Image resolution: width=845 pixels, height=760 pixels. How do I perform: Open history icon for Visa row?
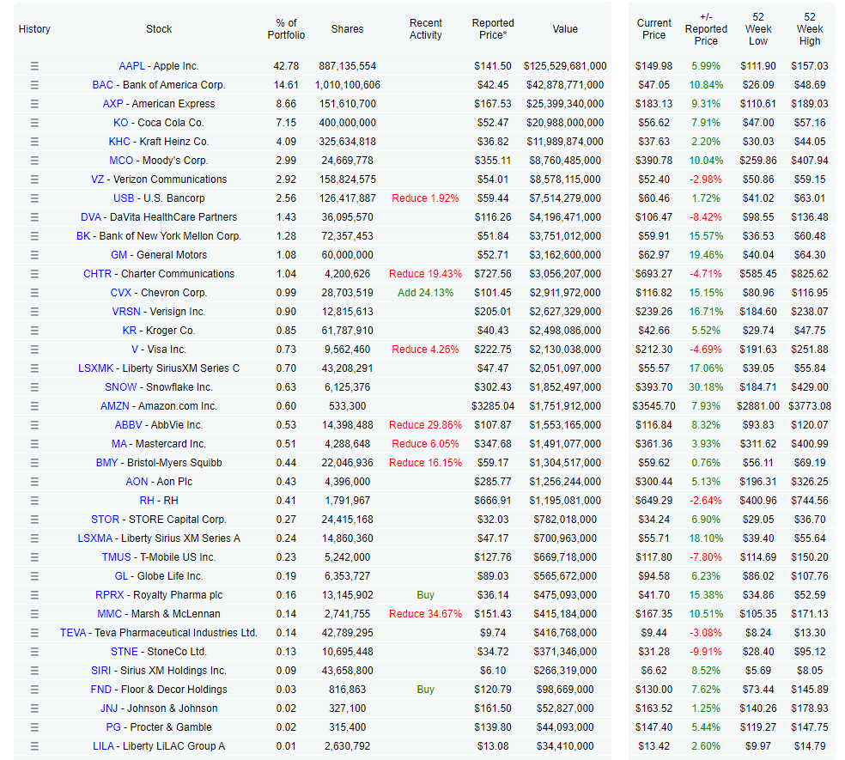coord(34,350)
